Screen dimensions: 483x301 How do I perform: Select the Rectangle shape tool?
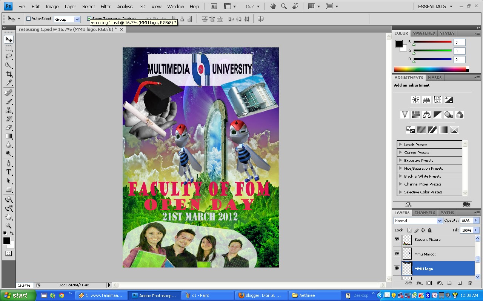[x=9, y=189]
